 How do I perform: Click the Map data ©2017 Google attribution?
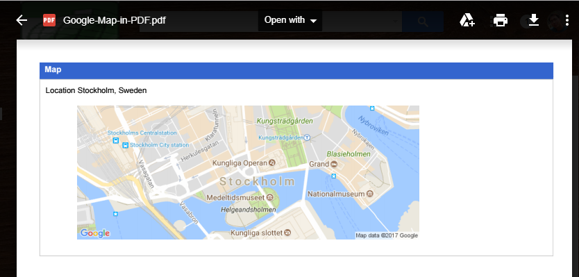pyautogui.click(x=387, y=235)
